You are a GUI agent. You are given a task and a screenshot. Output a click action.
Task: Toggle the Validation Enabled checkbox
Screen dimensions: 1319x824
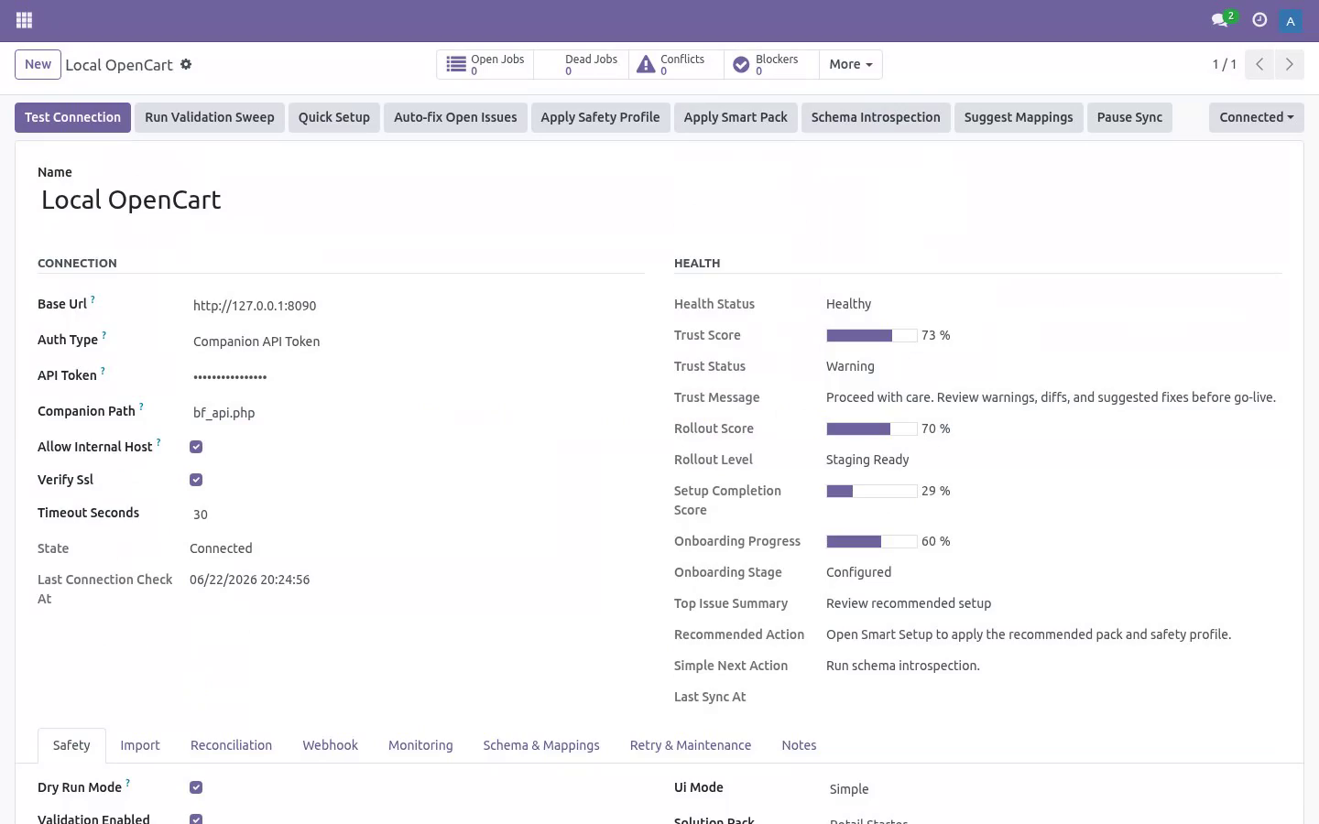[196, 819]
